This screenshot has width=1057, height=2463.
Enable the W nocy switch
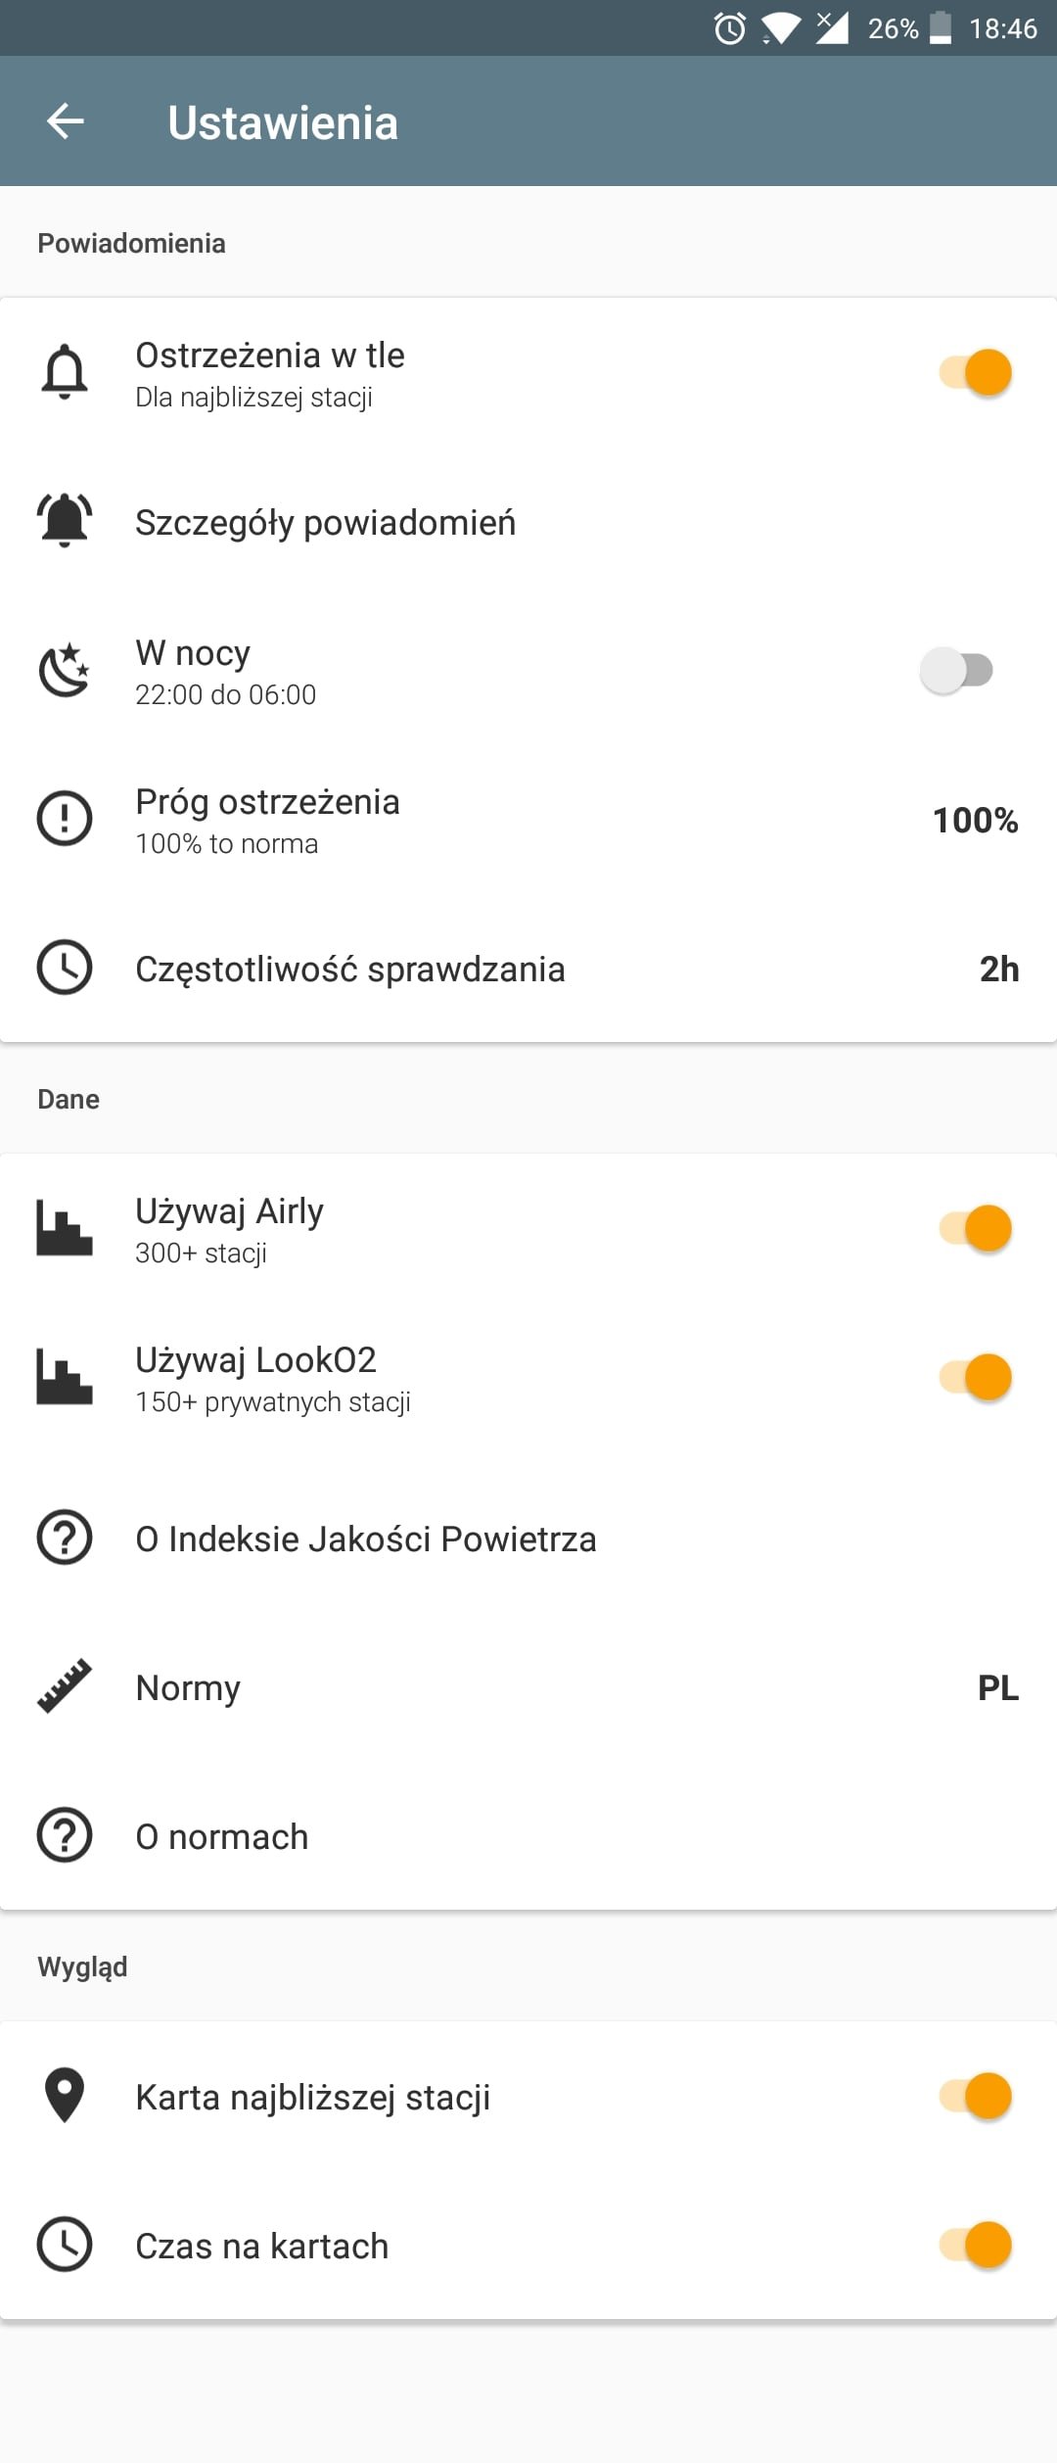click(x=957, y=670)
